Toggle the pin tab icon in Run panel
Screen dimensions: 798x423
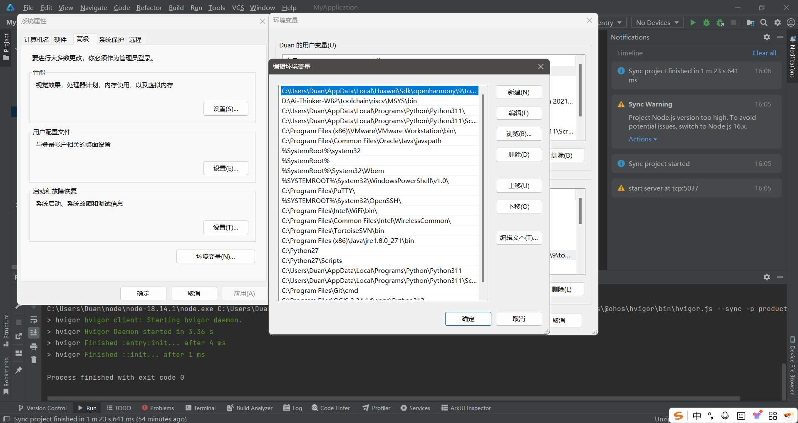(x=19, y=370)
